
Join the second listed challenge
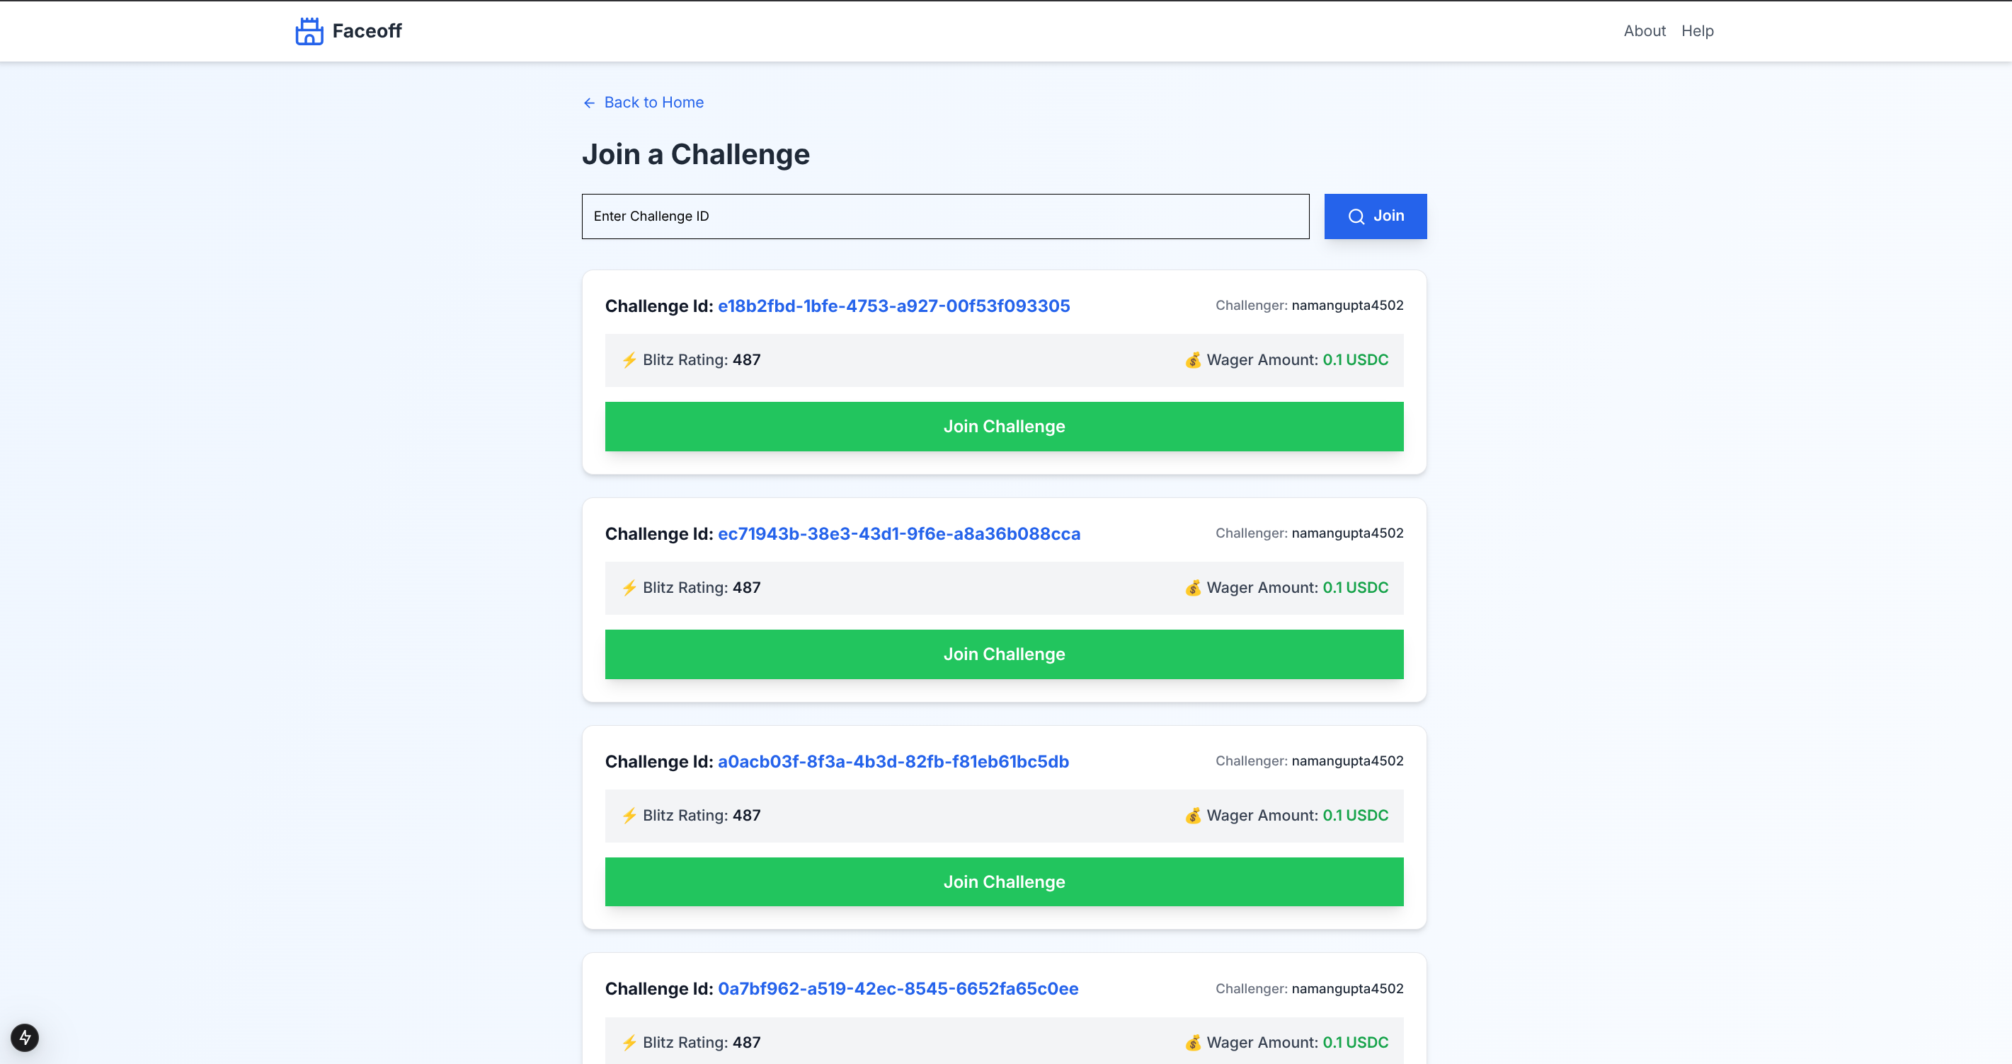click(x=1004, y=654)
